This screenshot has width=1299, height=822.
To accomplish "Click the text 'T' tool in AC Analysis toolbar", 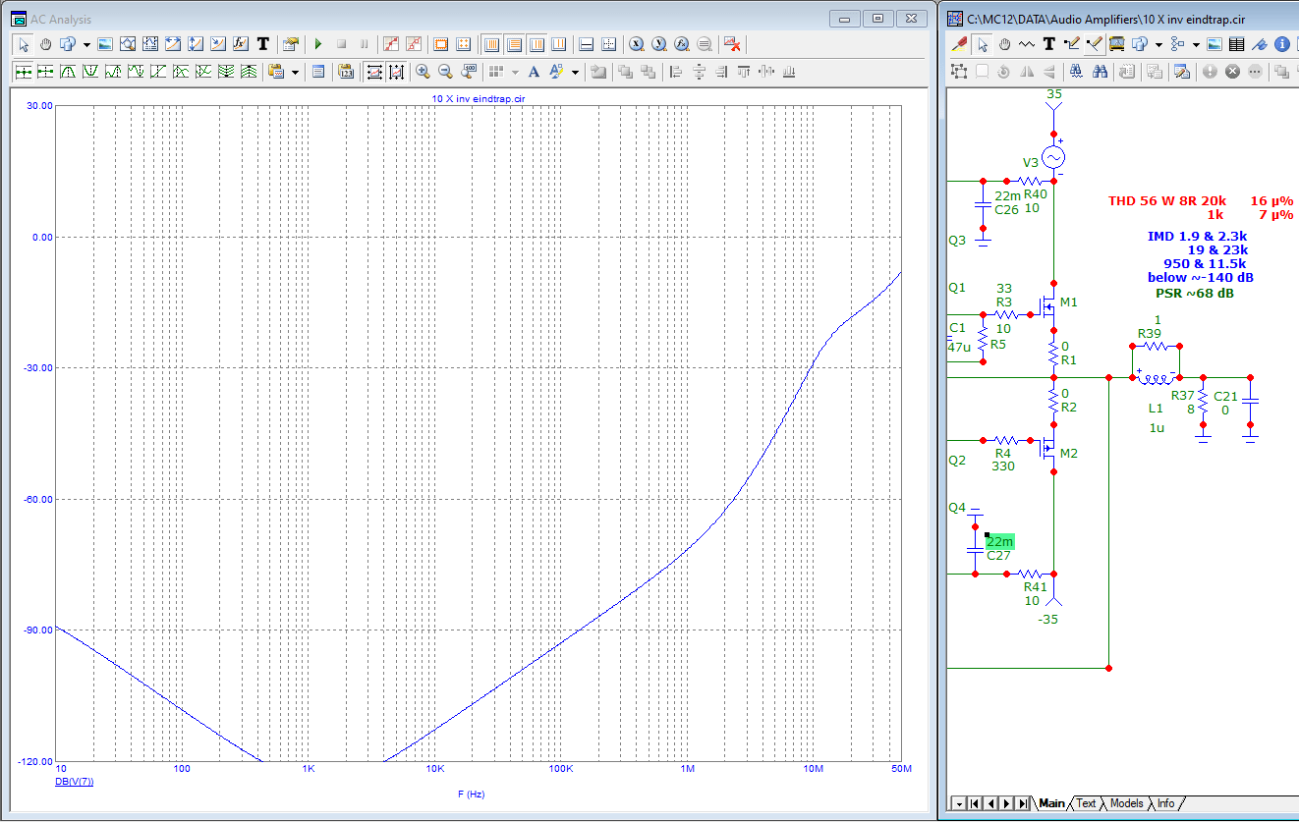I will 263,44.
